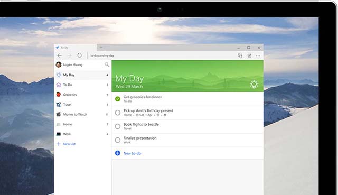Open Logan Huang profile avatar
This screenshot has height=195, width=338.
click(x=59, y=64)
